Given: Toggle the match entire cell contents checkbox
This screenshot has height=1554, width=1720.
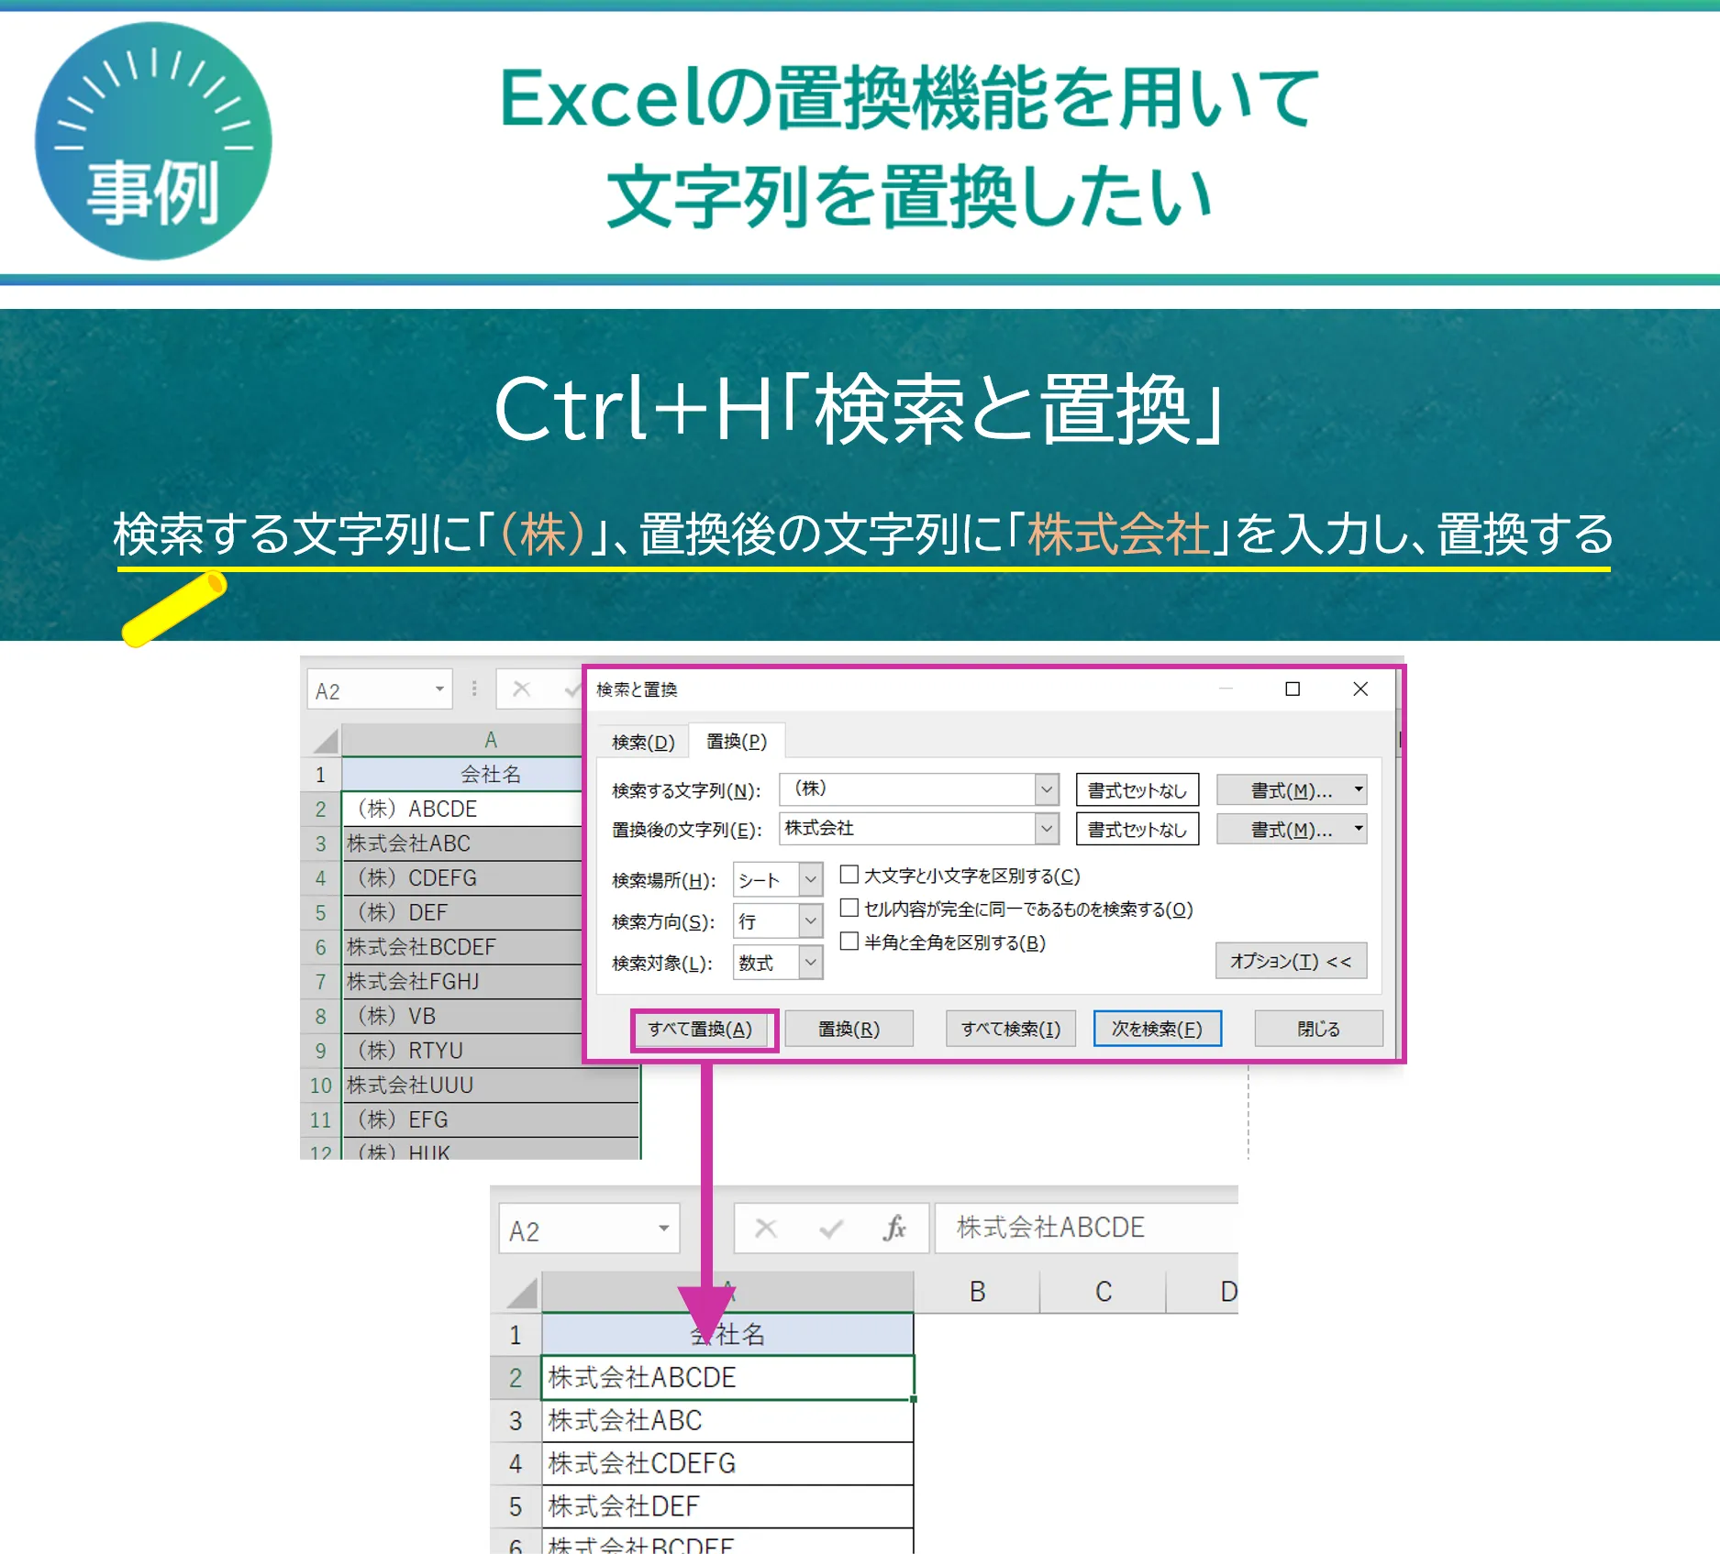Looking at the screenshot, I should point(849,908).
